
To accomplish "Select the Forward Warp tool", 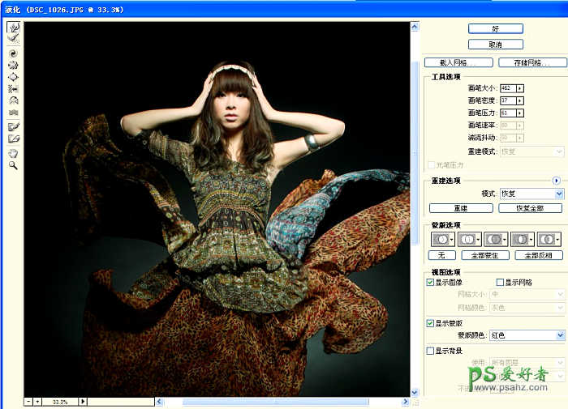I will (x=13, y=28).
